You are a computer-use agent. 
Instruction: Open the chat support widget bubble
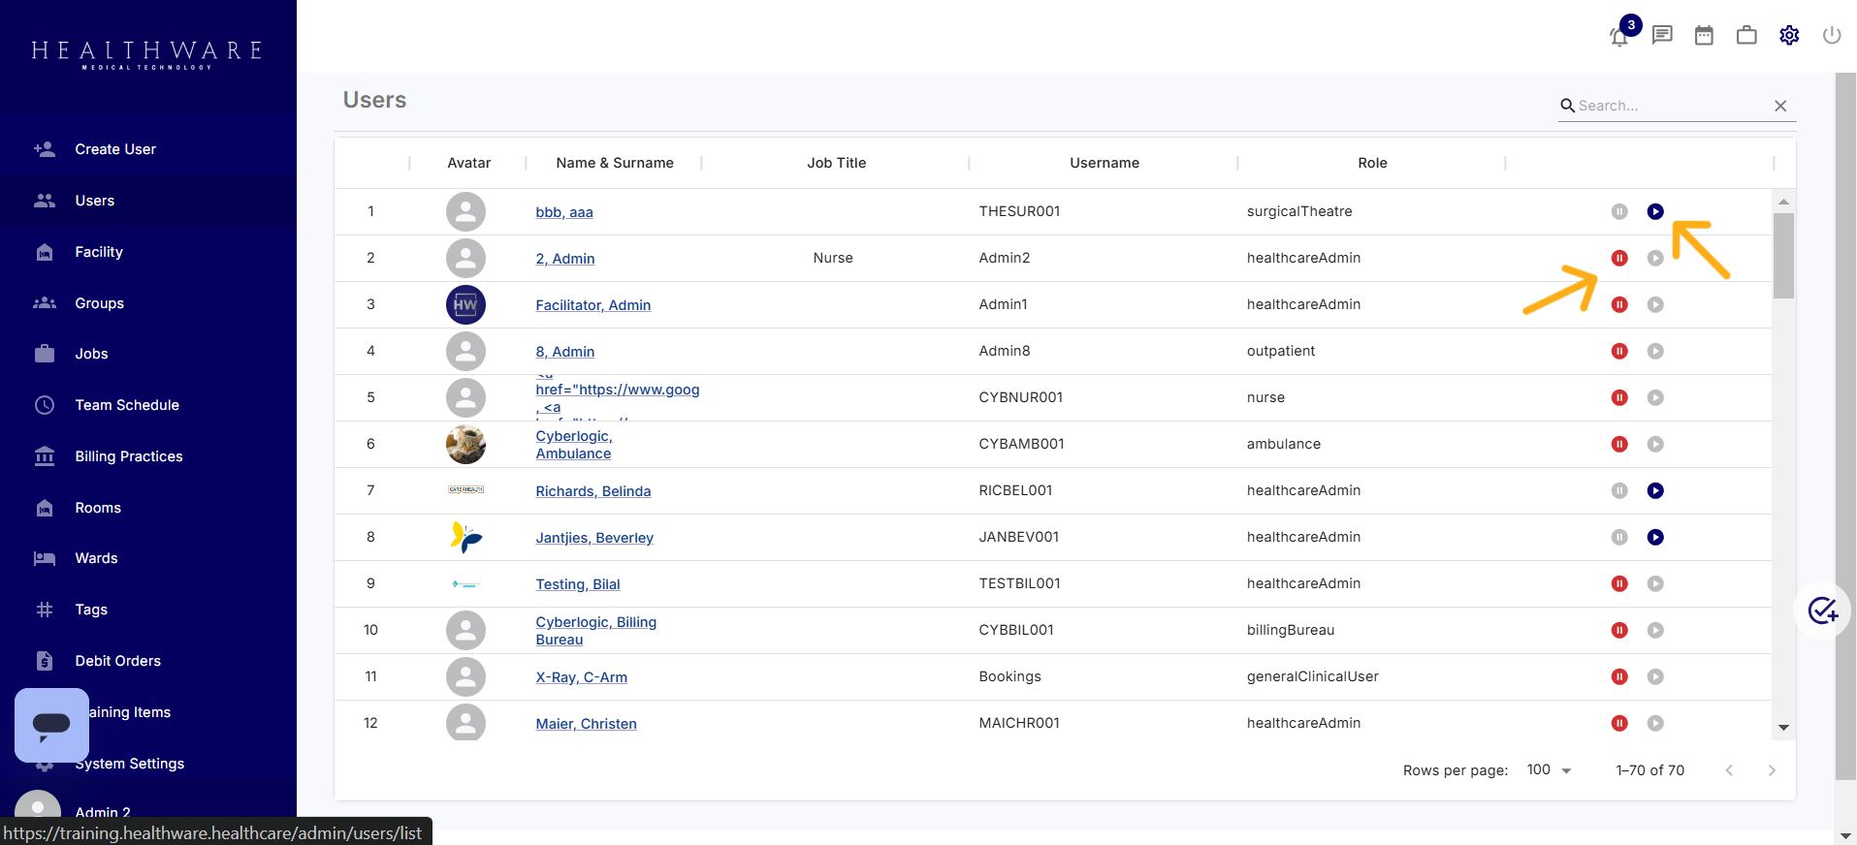[x=51, y=725]
